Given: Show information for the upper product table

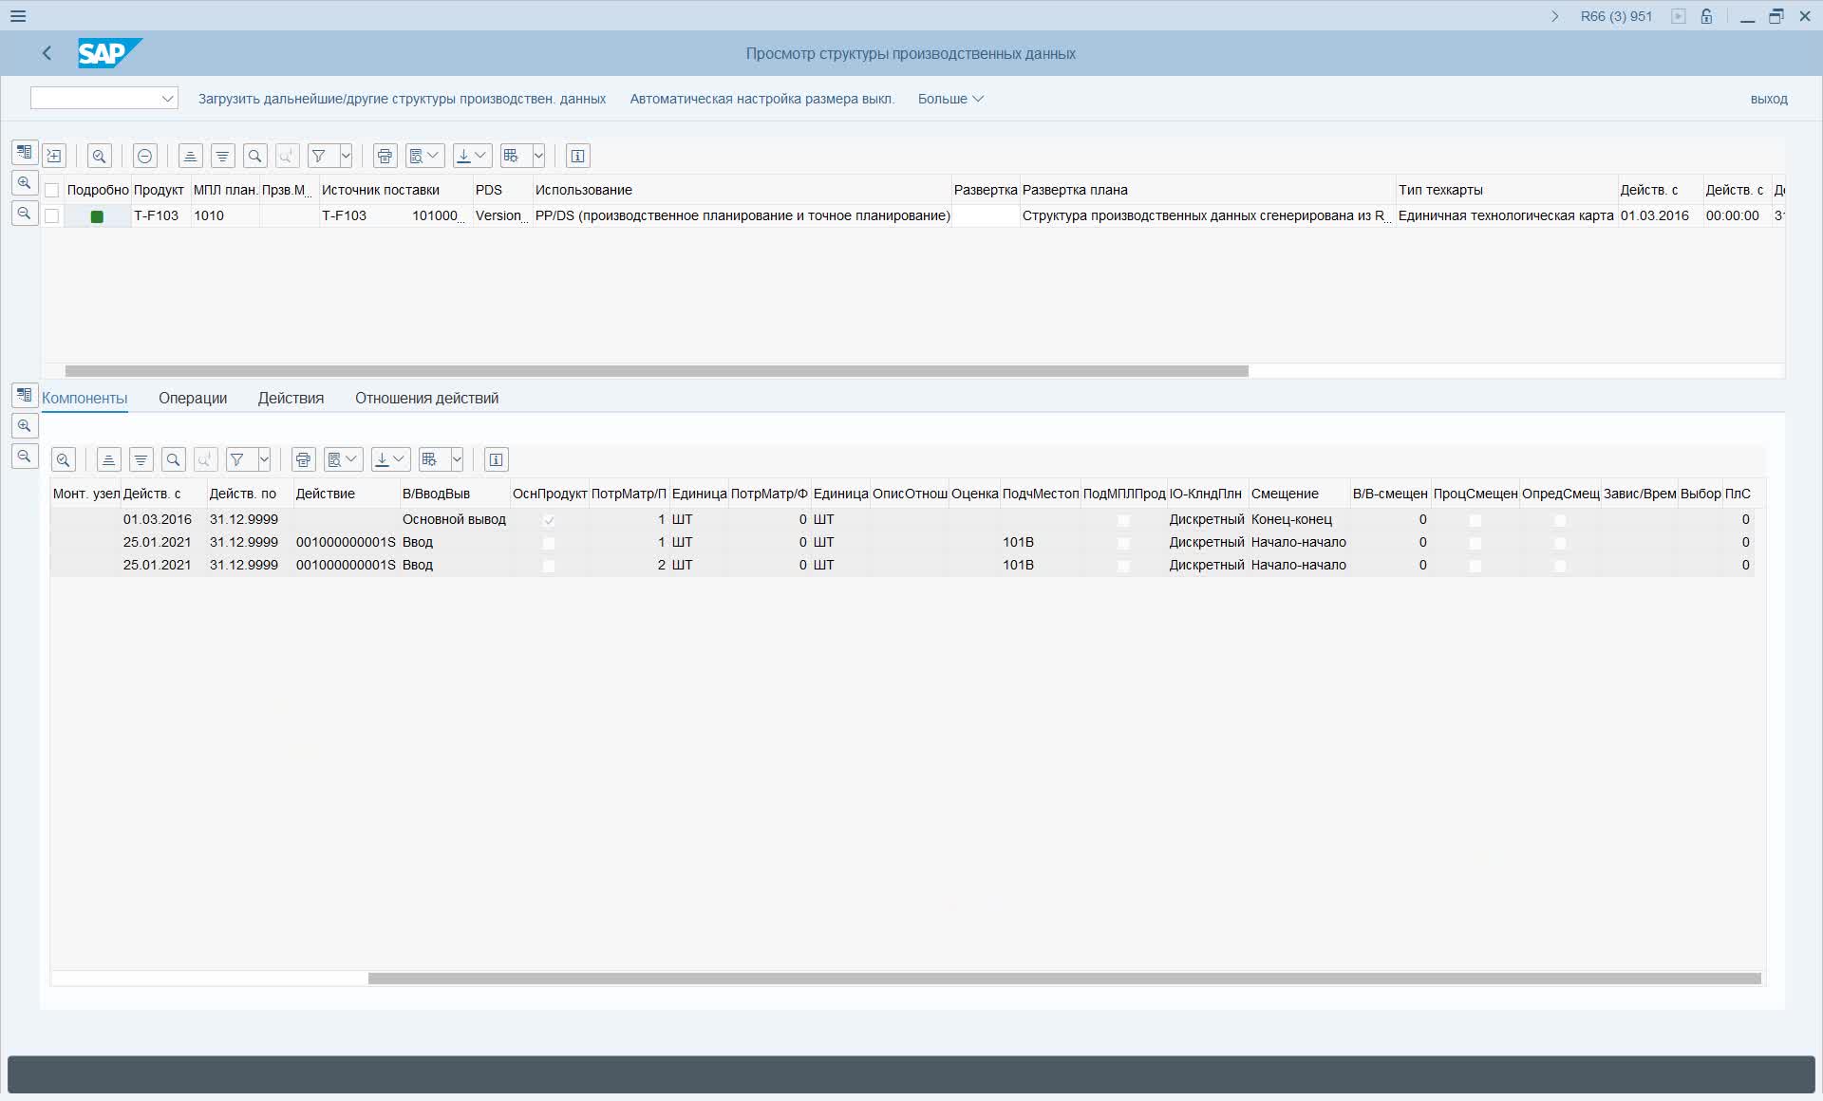Looking at the screenshot, I should coord(577,156).
